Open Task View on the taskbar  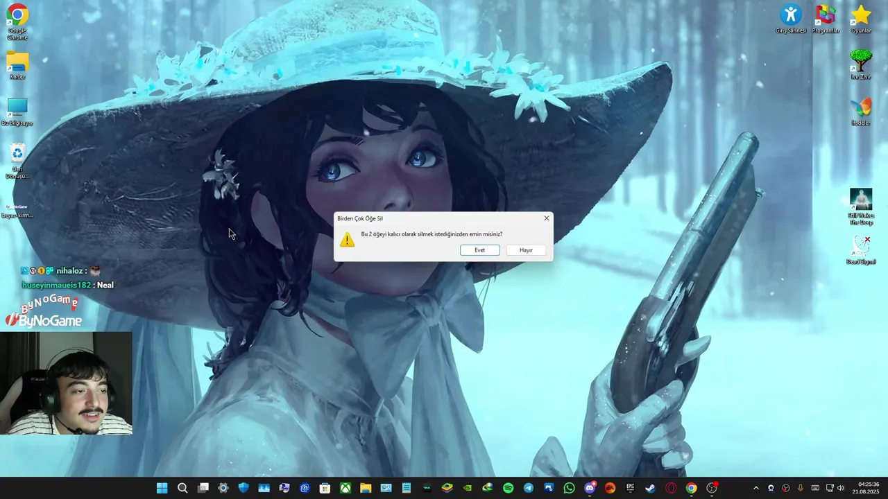coord(203,488)
